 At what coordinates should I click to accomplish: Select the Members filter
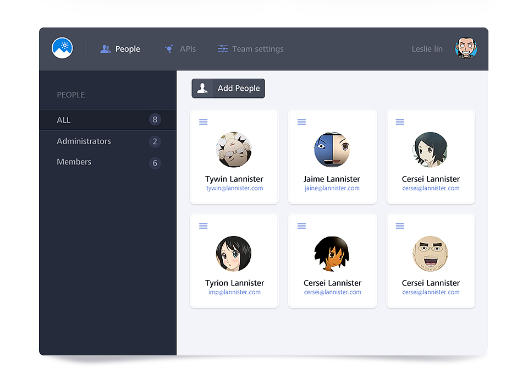click(108, 162)
